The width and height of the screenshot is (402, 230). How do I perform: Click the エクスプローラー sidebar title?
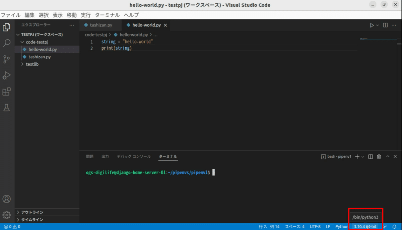[36, 25]
